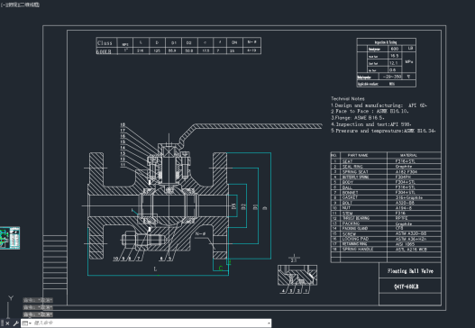Screen dimensions: 475x328
Task: Select 'GASKET' part name in parts list
Action: coord(350,197)
